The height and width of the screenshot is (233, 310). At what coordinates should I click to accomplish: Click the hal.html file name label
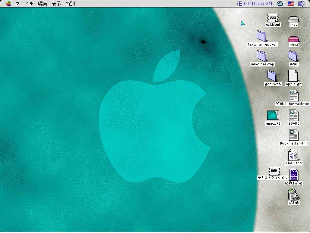(x=273, y=25)
